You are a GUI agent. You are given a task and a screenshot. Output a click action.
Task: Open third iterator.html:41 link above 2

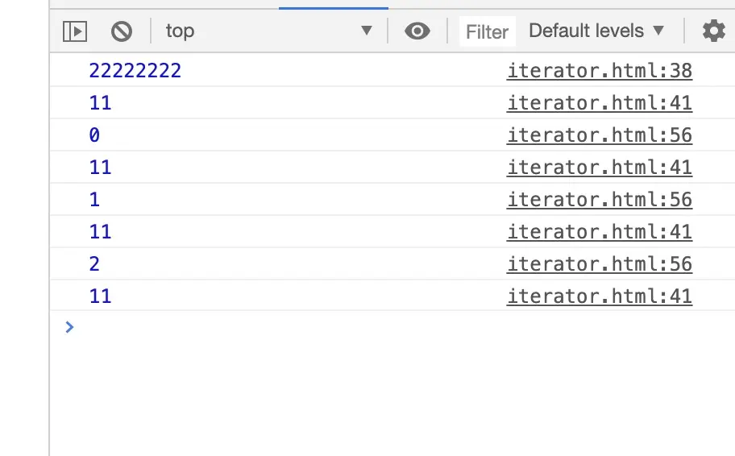coord(599,231)
